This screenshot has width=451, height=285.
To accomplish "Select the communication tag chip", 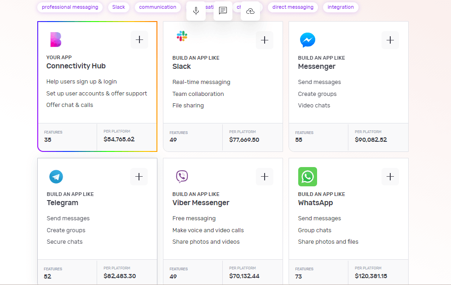I will pos(157,7).
